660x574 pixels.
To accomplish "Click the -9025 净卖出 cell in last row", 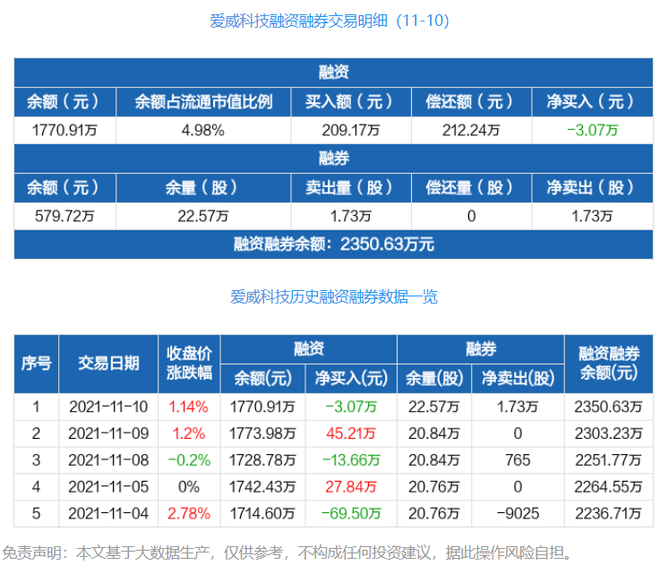I will (518, 514).
